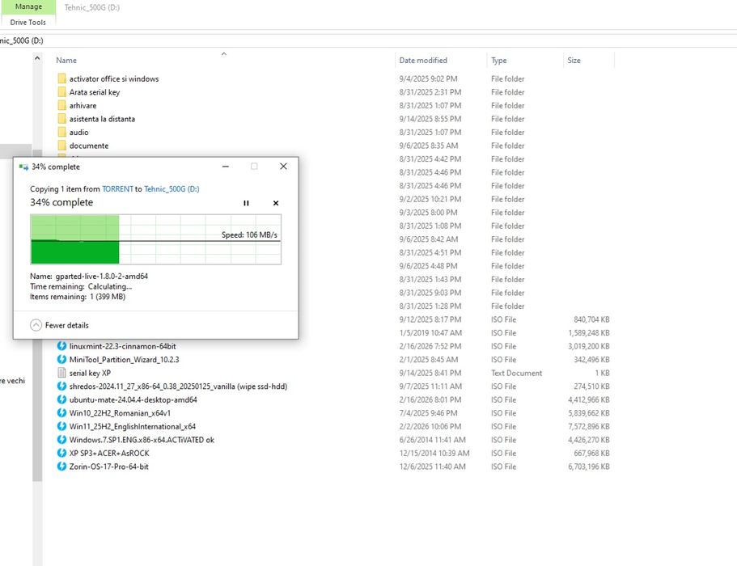Click the address bar path field
The image size is (737, 566).
click(369, 40)
